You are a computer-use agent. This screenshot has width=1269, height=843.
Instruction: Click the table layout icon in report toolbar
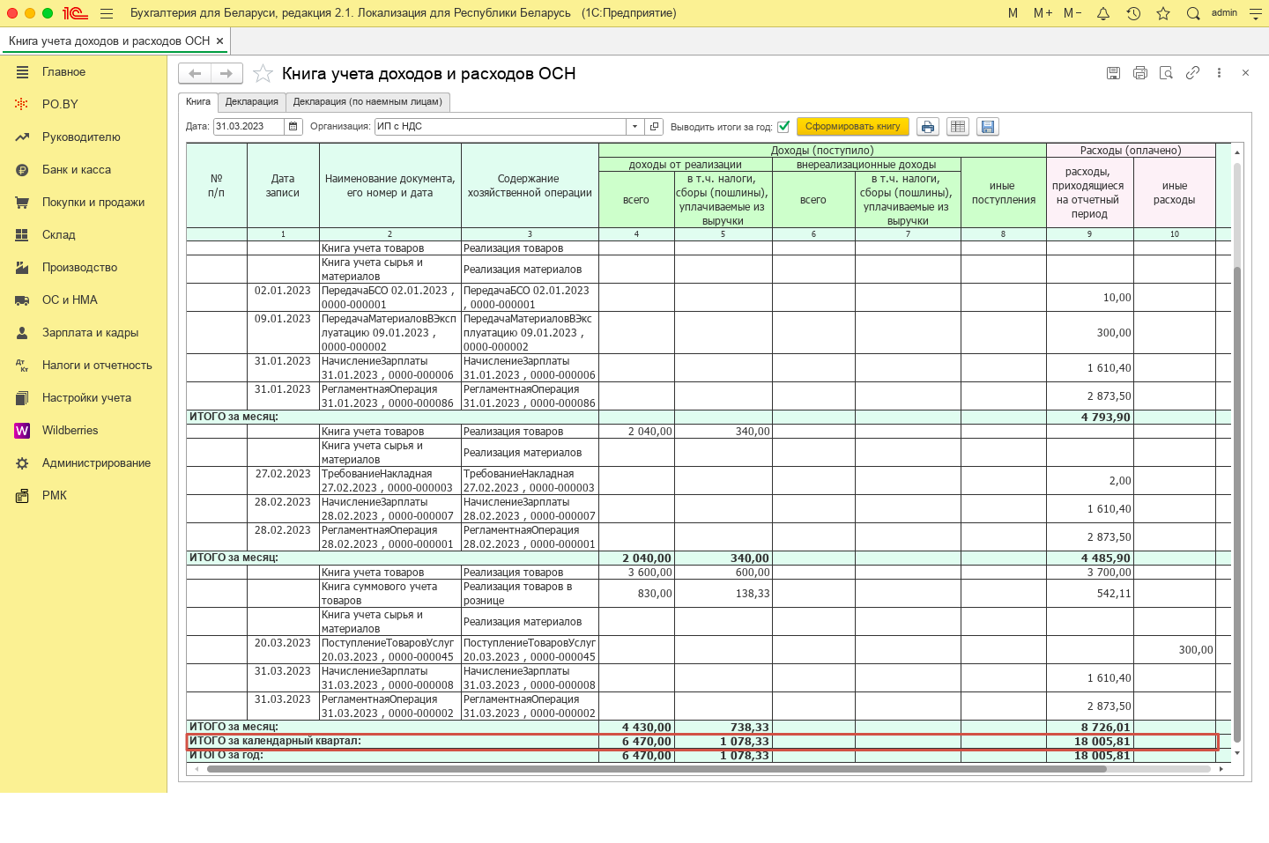click(x=958, y=127)
